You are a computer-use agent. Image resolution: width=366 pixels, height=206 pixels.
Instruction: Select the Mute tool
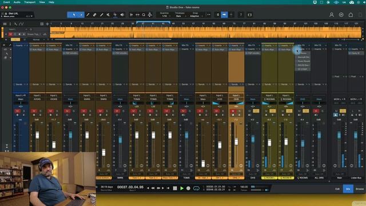(108, 15)
